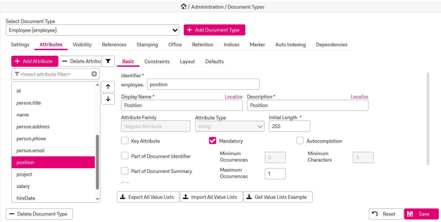Click the filter funnel icon button
Viewport: 441px width, 222px height.
[x=108, y=61]
